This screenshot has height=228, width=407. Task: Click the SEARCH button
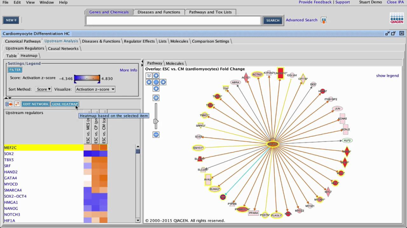(273, 20)
